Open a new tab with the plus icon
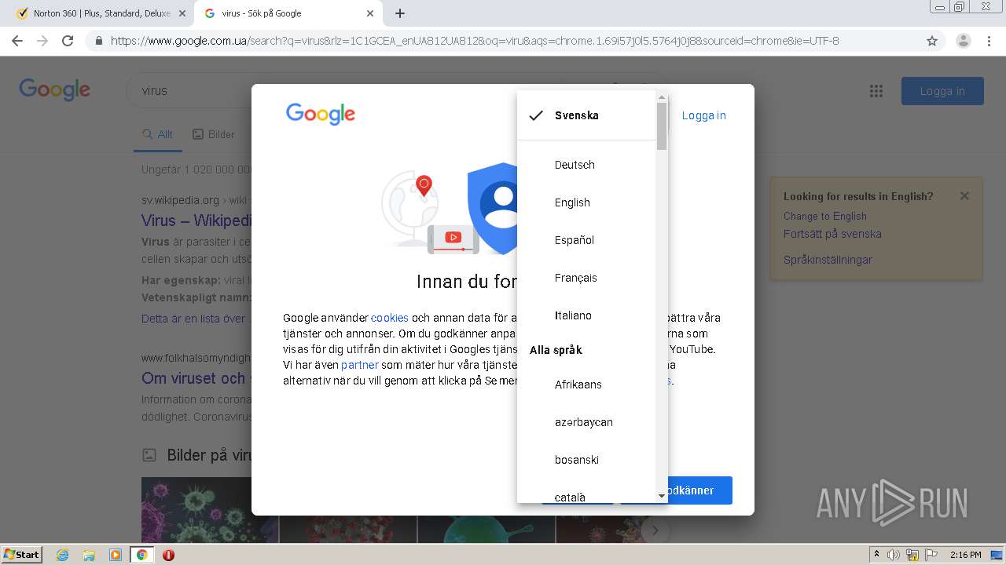This screenshot has width=1006, height=565. (400, 13)
